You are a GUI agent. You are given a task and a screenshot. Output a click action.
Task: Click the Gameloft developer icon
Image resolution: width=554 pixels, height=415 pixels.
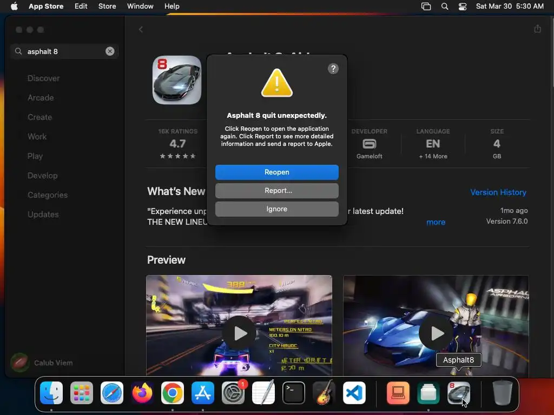click(369, 144)
